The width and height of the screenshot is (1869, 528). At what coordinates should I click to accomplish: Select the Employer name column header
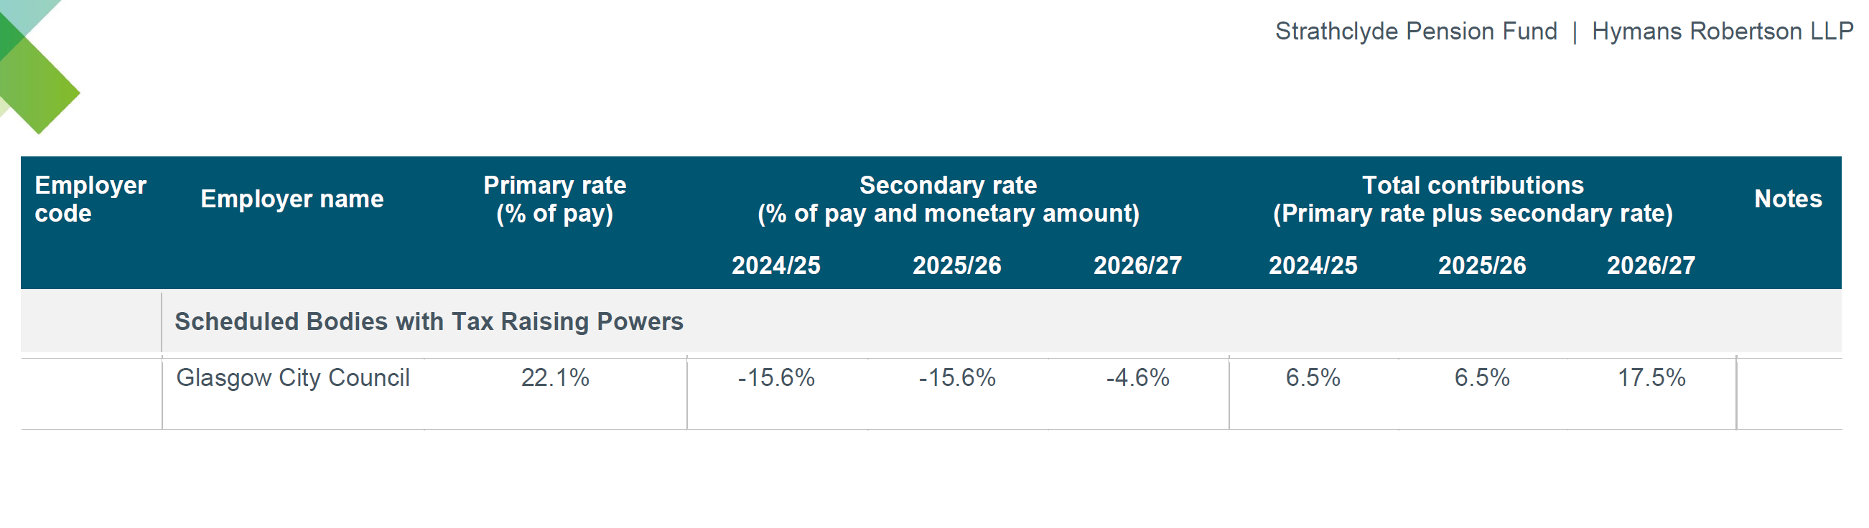coord(292,199)
